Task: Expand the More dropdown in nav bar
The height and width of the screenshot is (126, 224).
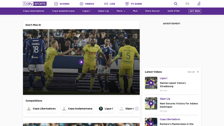Action: click(x=121, y=11)
